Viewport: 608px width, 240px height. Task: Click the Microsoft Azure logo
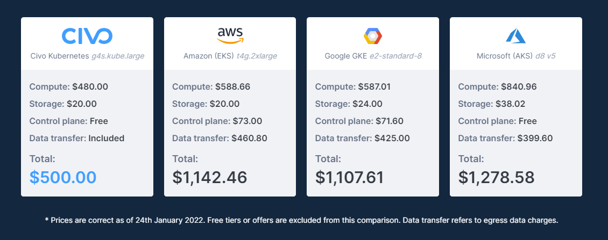click(515, 35)
